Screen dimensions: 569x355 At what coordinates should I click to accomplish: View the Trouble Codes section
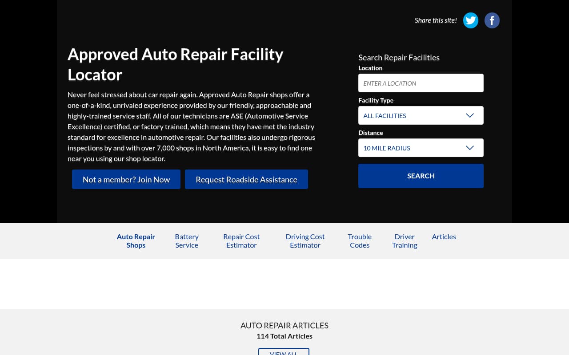point(359,240)
